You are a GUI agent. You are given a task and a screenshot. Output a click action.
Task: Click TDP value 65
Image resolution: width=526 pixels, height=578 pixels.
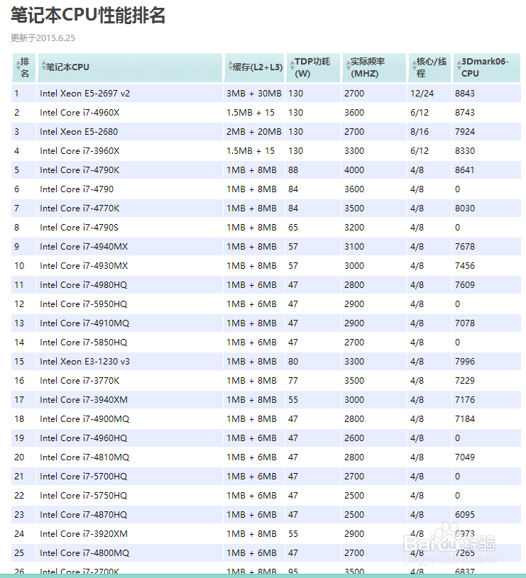[293, 228]
